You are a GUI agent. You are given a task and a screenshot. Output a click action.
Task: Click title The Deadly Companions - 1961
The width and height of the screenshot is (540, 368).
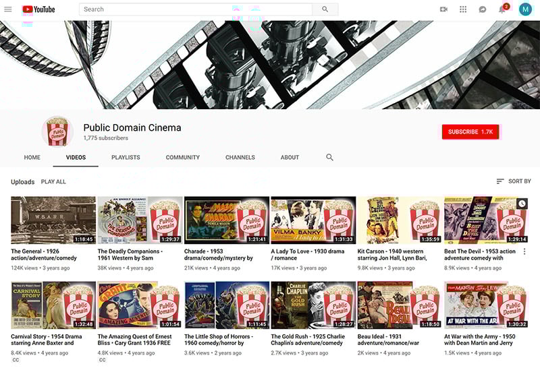tap(130, 255)
